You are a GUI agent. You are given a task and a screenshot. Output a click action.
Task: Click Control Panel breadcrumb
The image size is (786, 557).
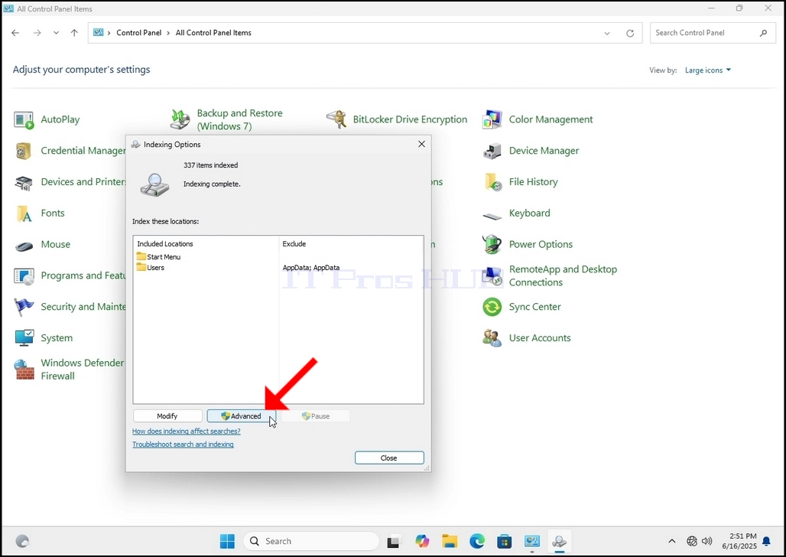click(x=139, y=33)
